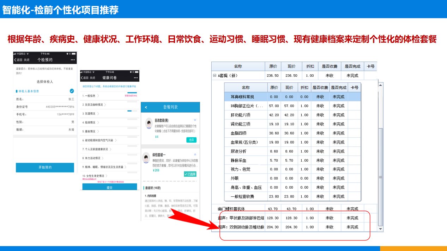Click 选择 button for 自选套餐(男)
The height and width of the screenshot is (251, 447).
click(191, 140)
